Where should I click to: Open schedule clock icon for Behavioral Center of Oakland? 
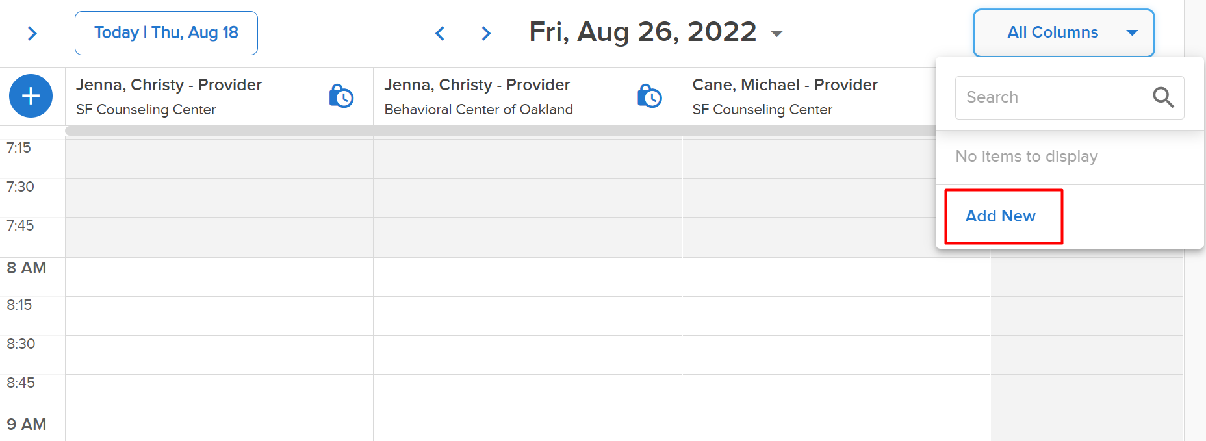(x=649, y=96)
